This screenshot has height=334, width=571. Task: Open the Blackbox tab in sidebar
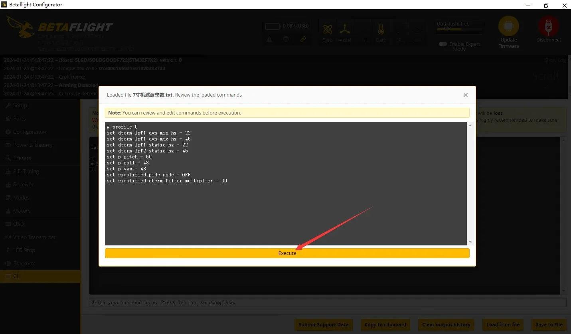[x=24, y=263]
